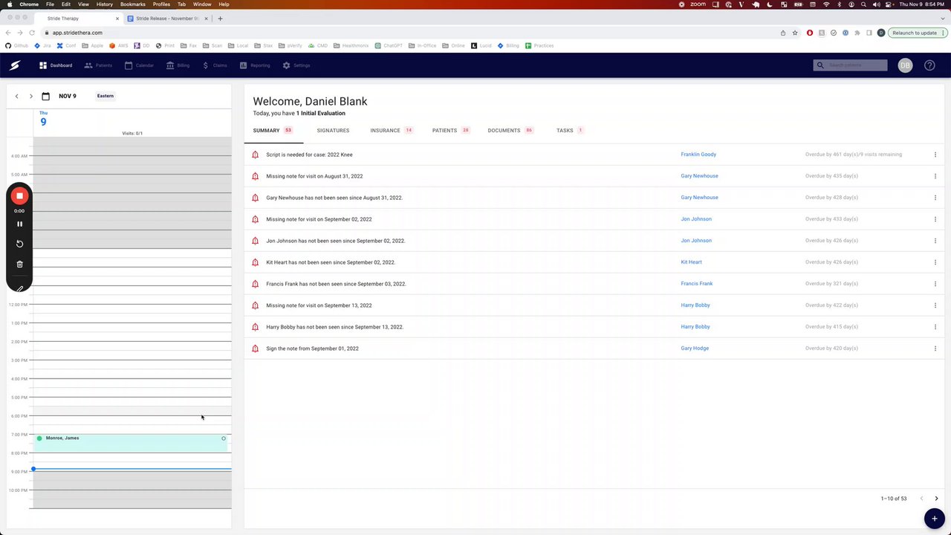Restart the recording using the circular arrow icon

tap(20, 244)
